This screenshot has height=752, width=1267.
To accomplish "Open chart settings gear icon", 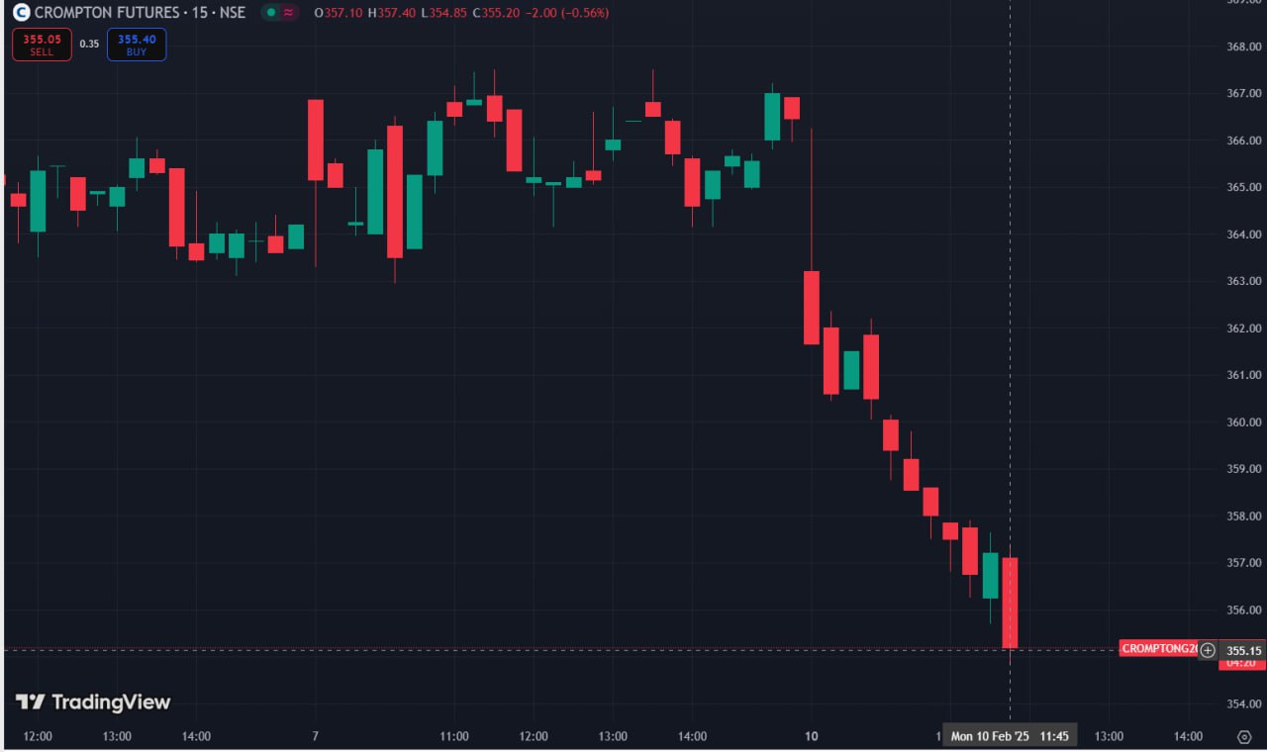I will coord(1244,736).
